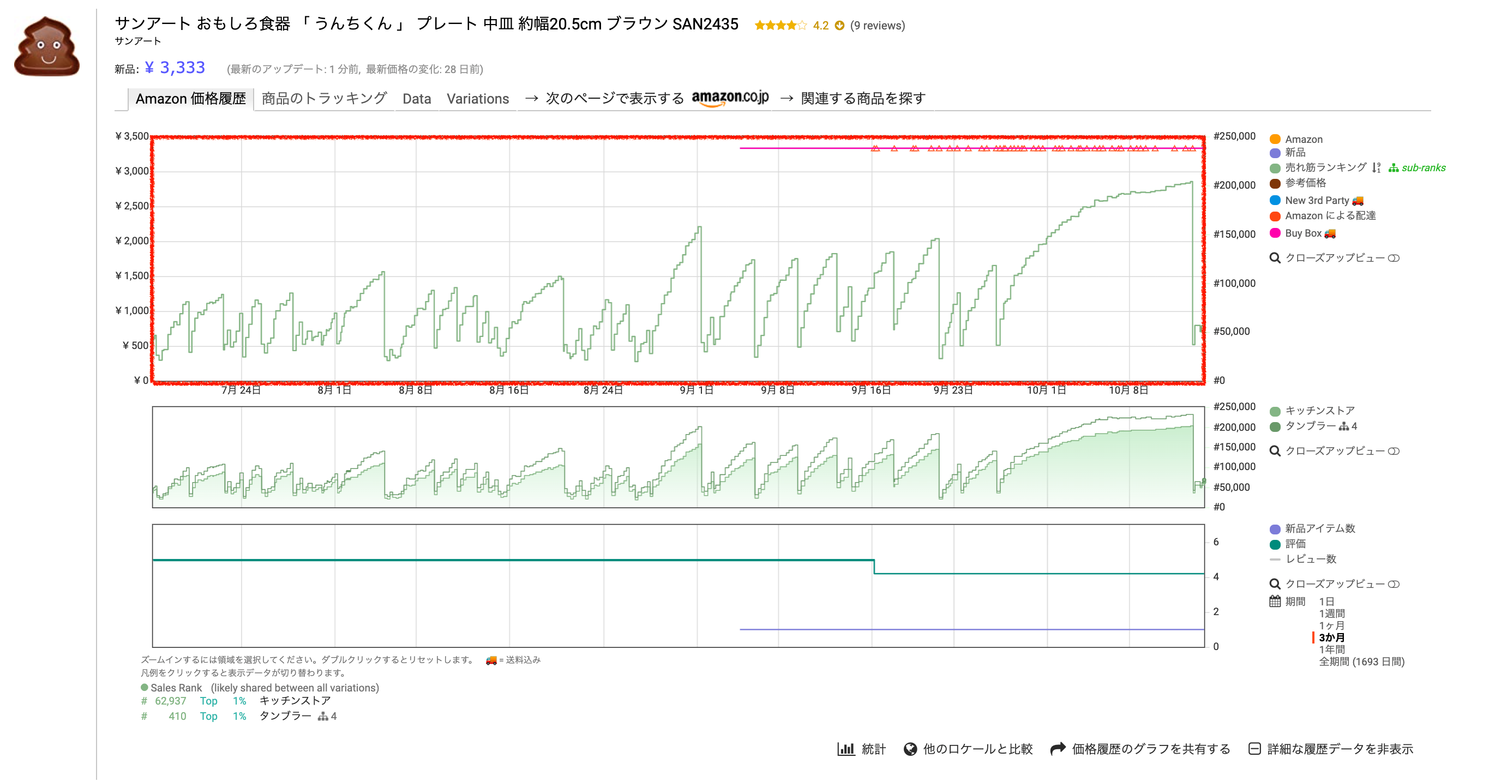Open the 統計 bar chart icon
The height and width of the screenshot is (782, 1489).
pos(845,749)
